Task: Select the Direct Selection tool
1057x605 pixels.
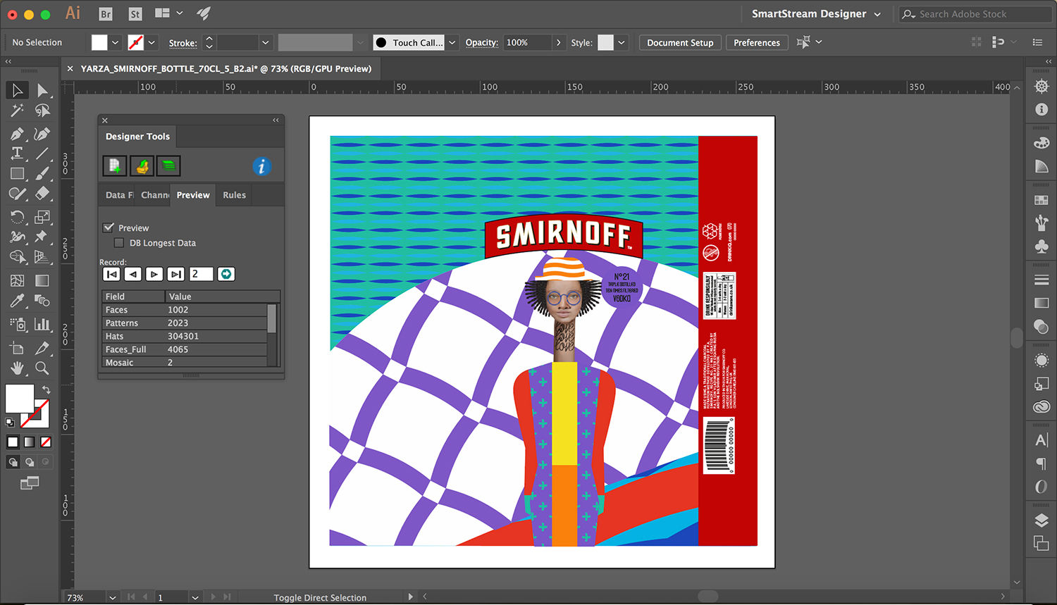Action: pyautogui.click(x=42, y=90)
